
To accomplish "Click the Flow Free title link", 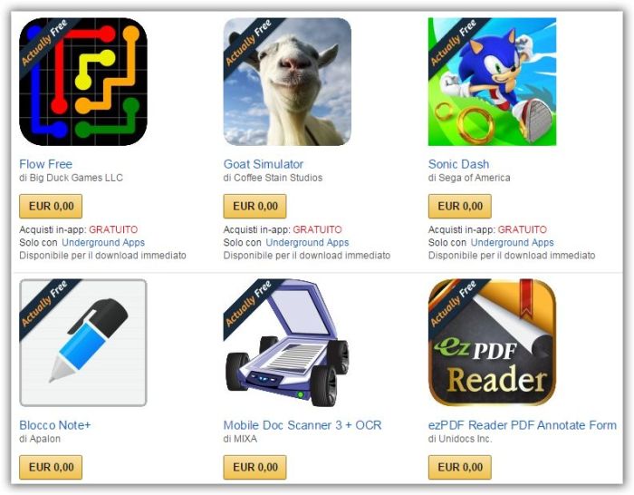I will click(x=45, y=164).
